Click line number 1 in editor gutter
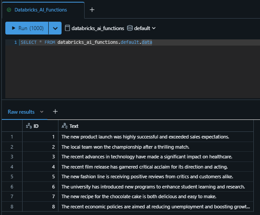Image resolution: width=260 pixels, height=215 pixels. tap(16, 42)
